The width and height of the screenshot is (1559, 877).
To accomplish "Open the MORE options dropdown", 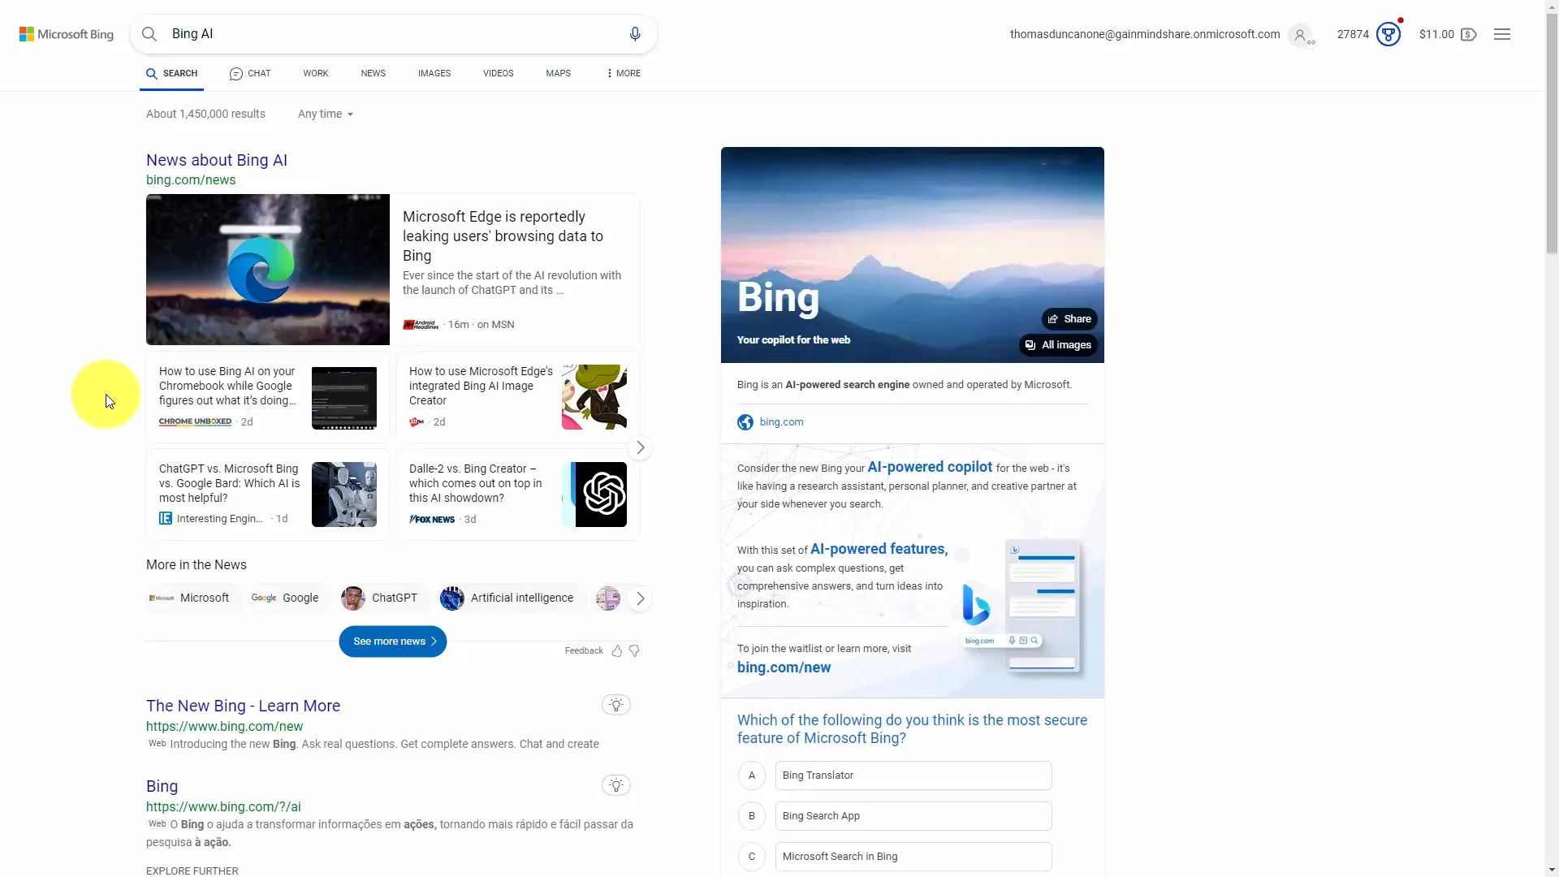I will (621, 73).
